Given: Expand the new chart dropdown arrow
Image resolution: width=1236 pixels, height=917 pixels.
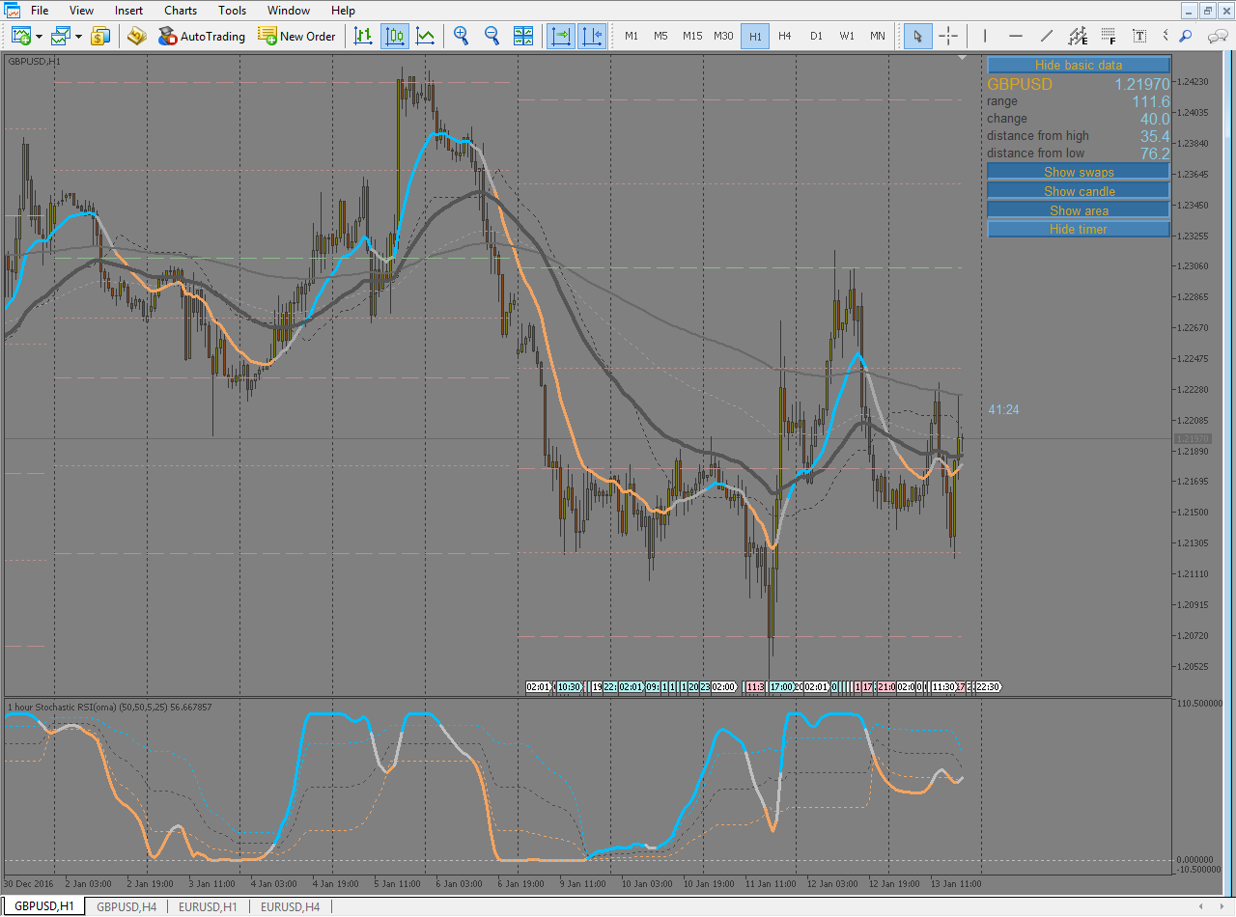Looking at the screenshot, I should pos(39,37).
